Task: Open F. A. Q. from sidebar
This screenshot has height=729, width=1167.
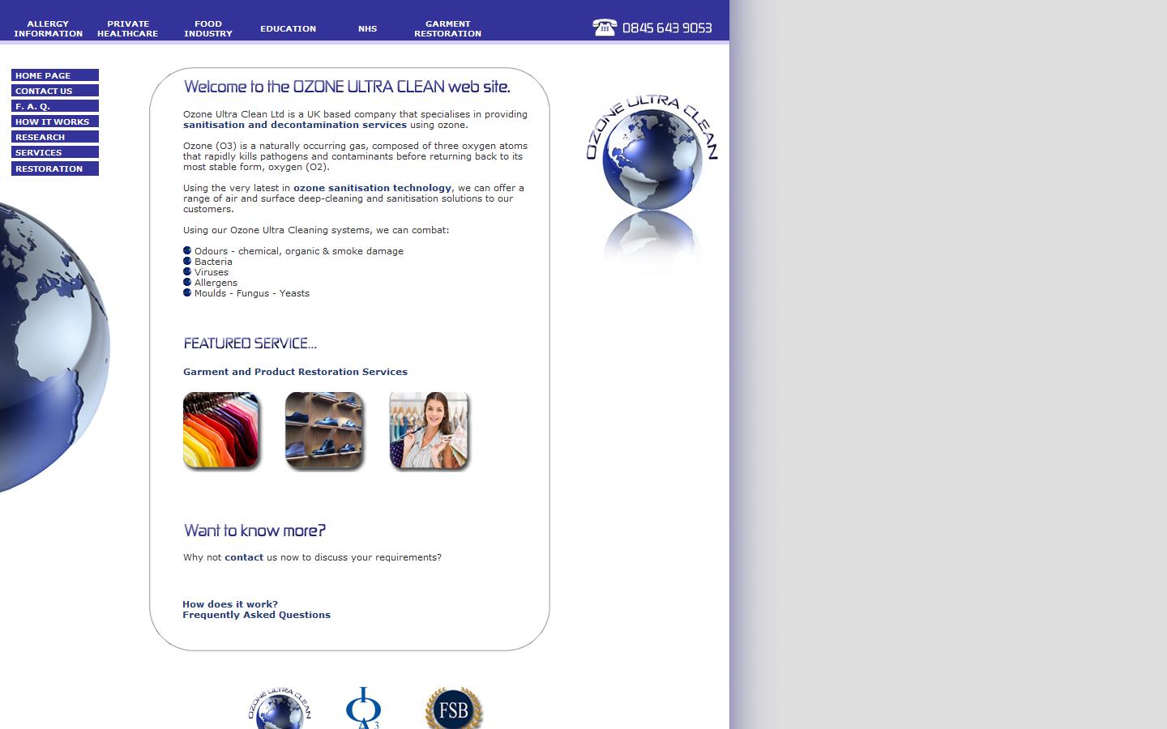Action: coord(55,106)
